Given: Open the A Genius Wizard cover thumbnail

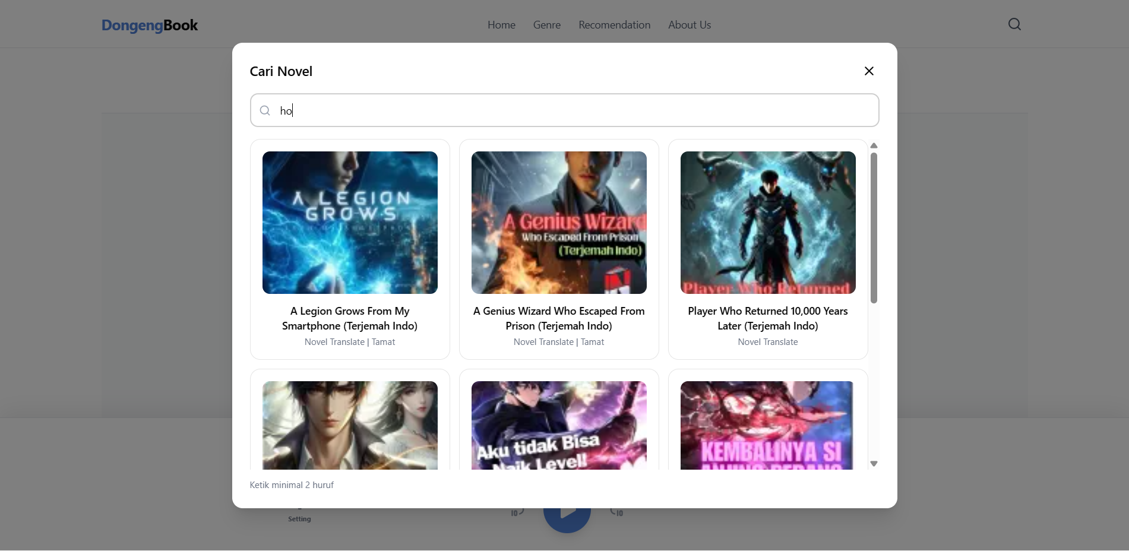Looking at the screenshot, I should [x=559, y=223].
